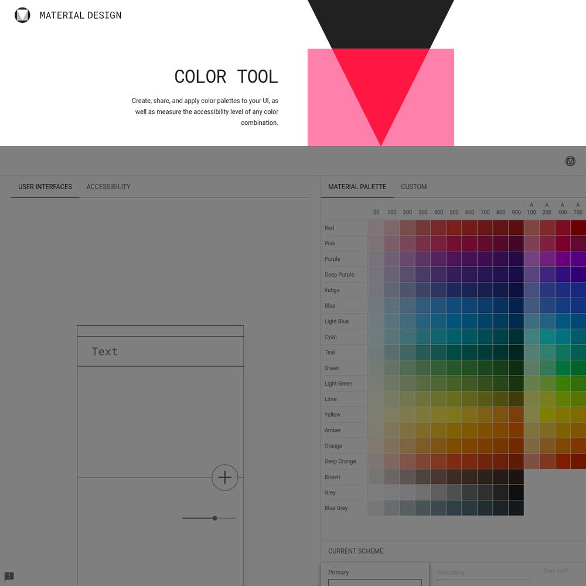Pick the Cyan A200 swatch
The image size is (586, 586).
point(547,337)
